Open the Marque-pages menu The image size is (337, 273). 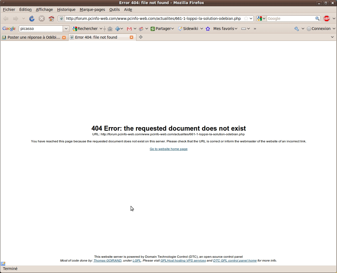pyautogui.click(x=92, y=10)
